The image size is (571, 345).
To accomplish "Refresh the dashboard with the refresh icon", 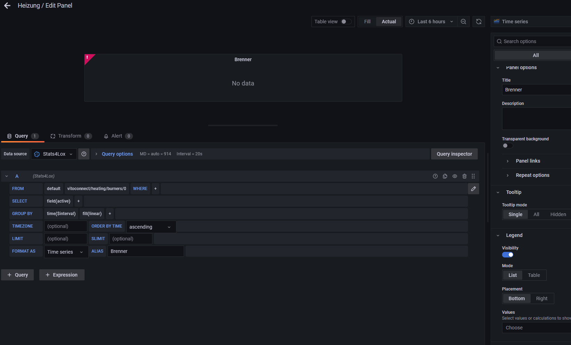I will point(478,22).
